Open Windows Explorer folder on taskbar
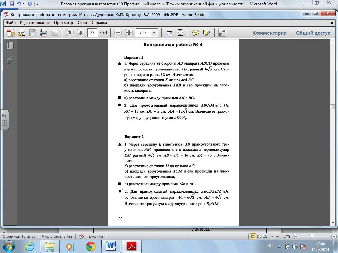The height and width of the screenshot is (253, 338). point(50,246)
